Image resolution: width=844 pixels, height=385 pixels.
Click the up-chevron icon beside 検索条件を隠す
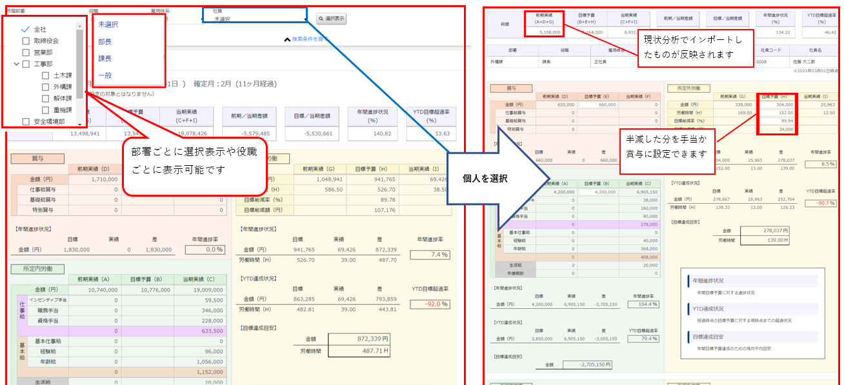coord(287,39)
